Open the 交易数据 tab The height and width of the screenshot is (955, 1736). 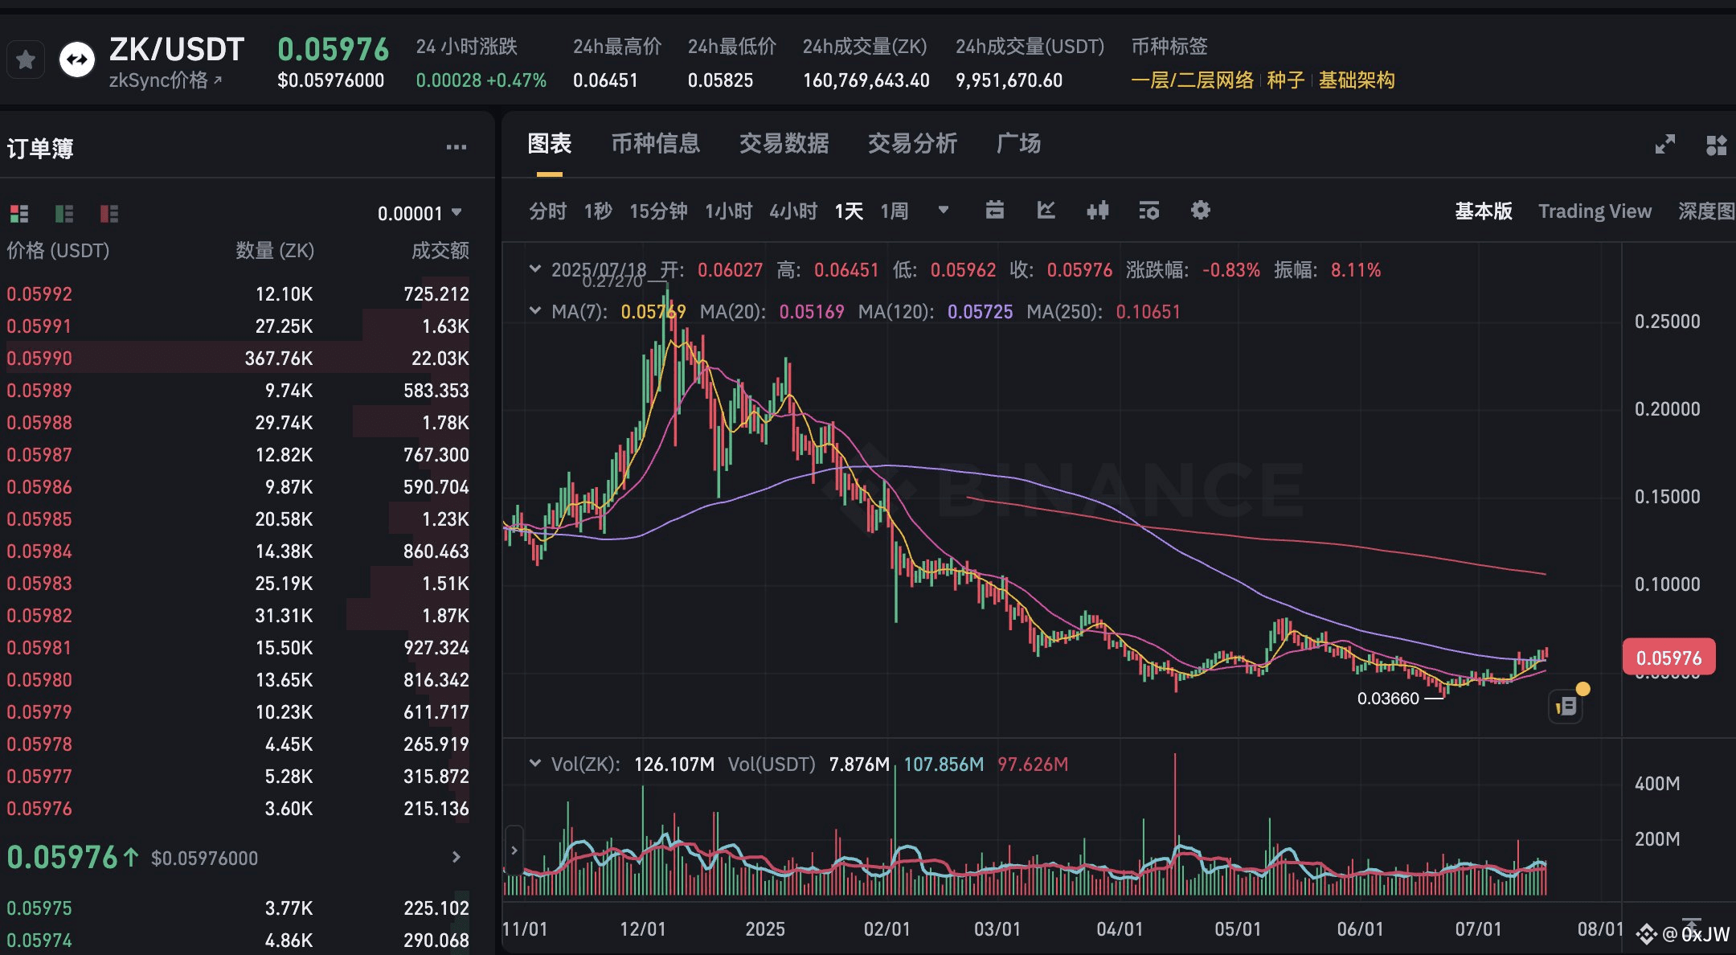pos(784,144)
